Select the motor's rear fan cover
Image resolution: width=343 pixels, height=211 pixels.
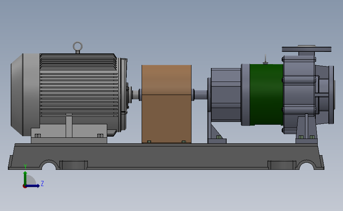coord(25,95)
